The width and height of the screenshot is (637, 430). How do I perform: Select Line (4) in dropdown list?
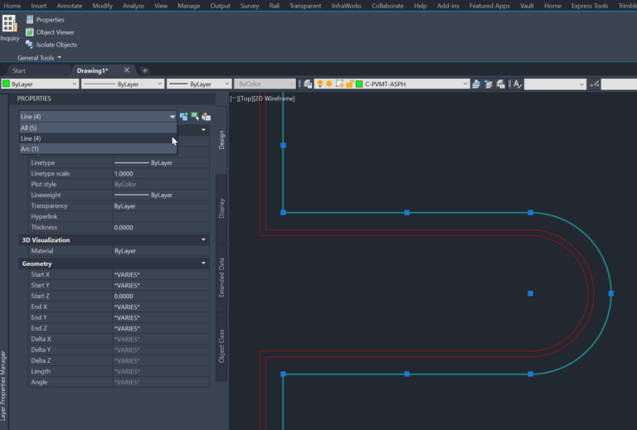(x=98, y=138)
